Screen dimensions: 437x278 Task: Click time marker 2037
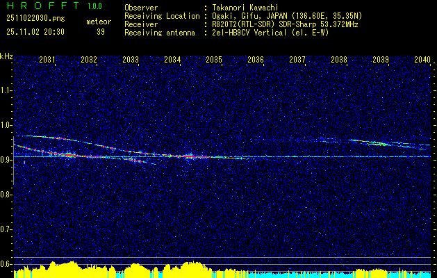pos(297,59)
